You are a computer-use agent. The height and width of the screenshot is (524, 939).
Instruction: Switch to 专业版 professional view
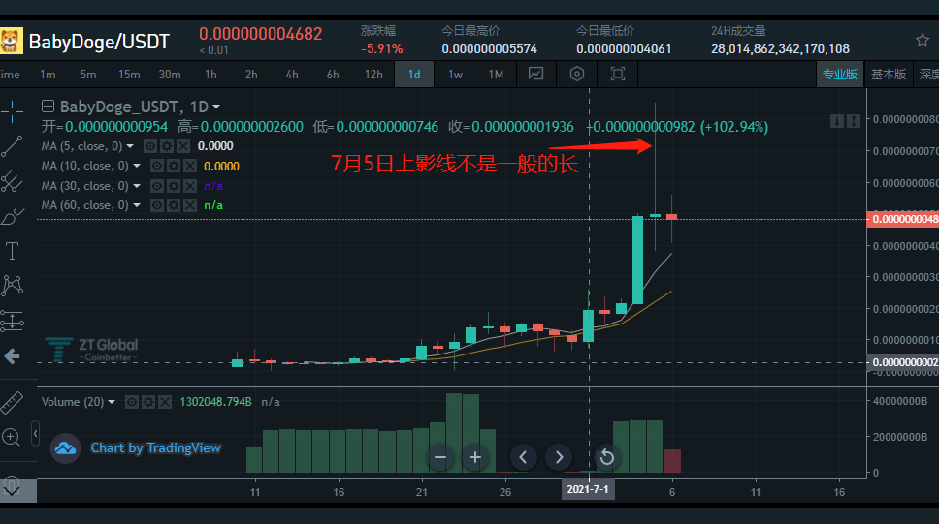coord(840,75)
